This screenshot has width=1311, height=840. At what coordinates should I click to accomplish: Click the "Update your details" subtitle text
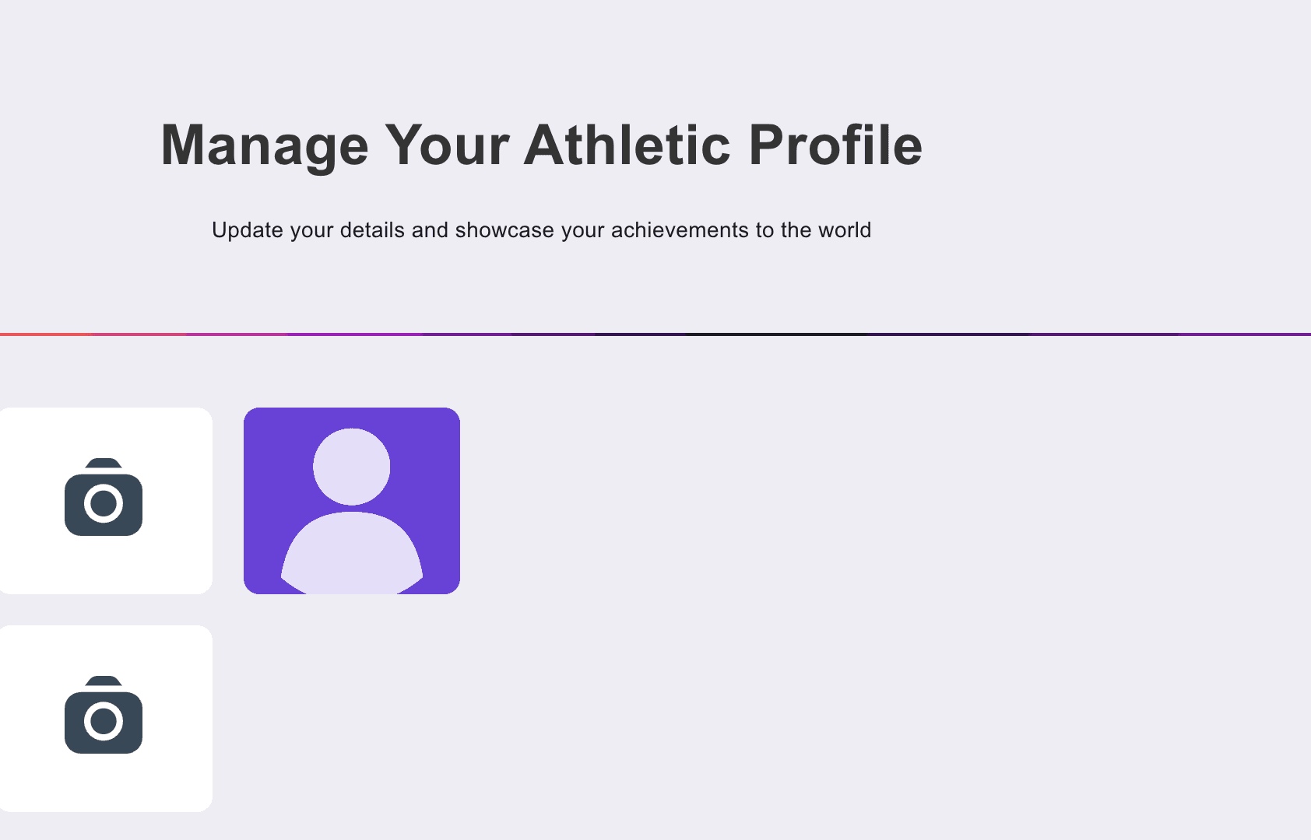point(541,230)
